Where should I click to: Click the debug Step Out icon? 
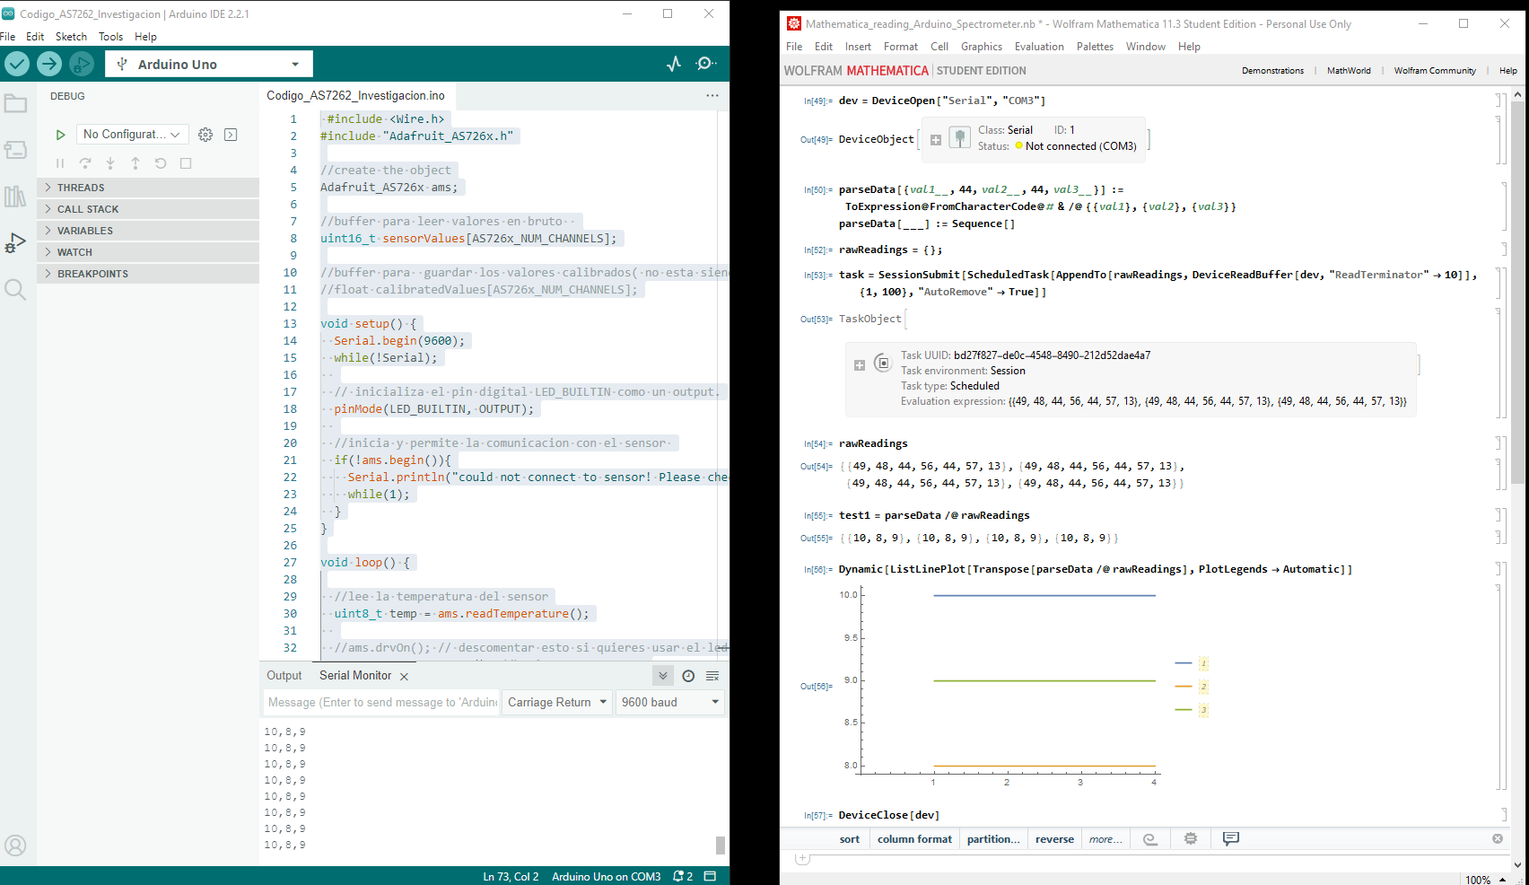(135, 163)
